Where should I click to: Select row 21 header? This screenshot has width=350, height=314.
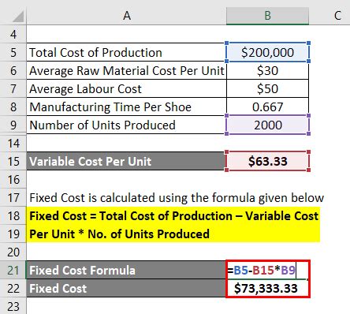pyautogui.click(x=13, y=270)
